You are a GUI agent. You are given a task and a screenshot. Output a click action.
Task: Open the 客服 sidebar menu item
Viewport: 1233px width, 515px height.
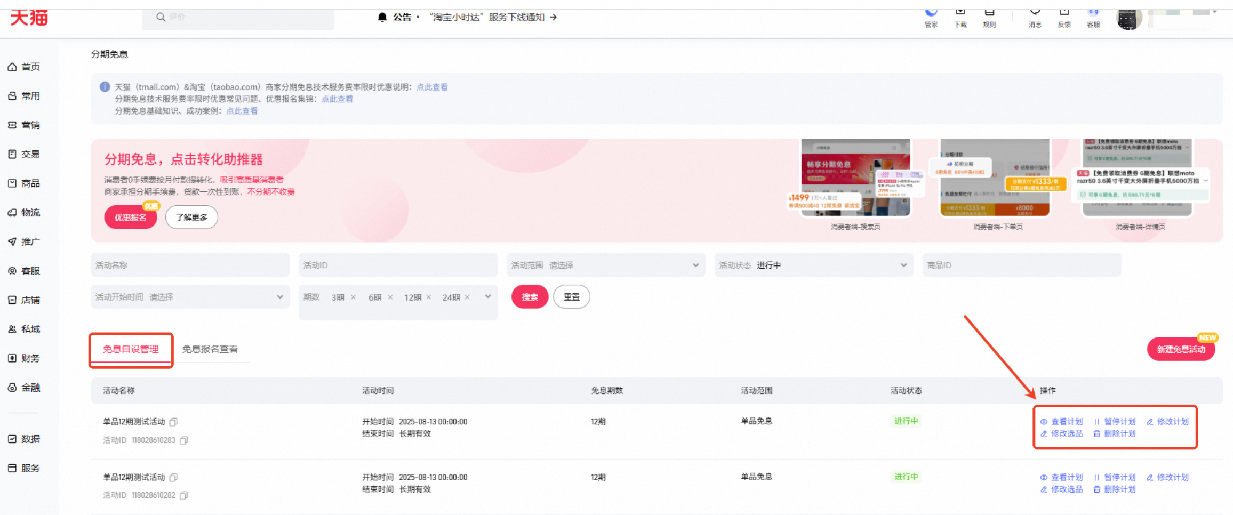(25, 271)
